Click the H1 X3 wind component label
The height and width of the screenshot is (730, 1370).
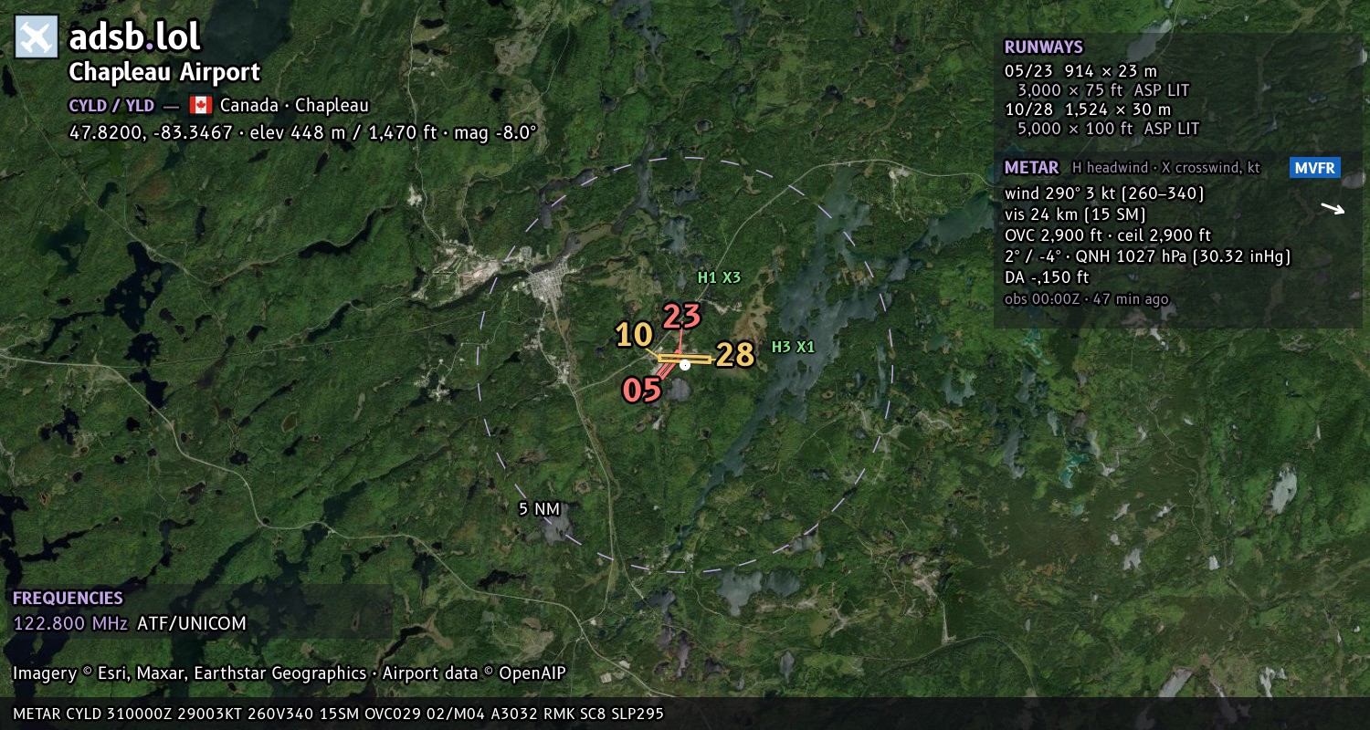[719, 277]
